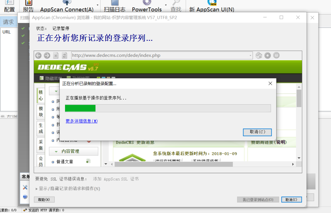Open the URL history dropdown arrow
This screenshot has width=331, height=213.
click(251, 56)
